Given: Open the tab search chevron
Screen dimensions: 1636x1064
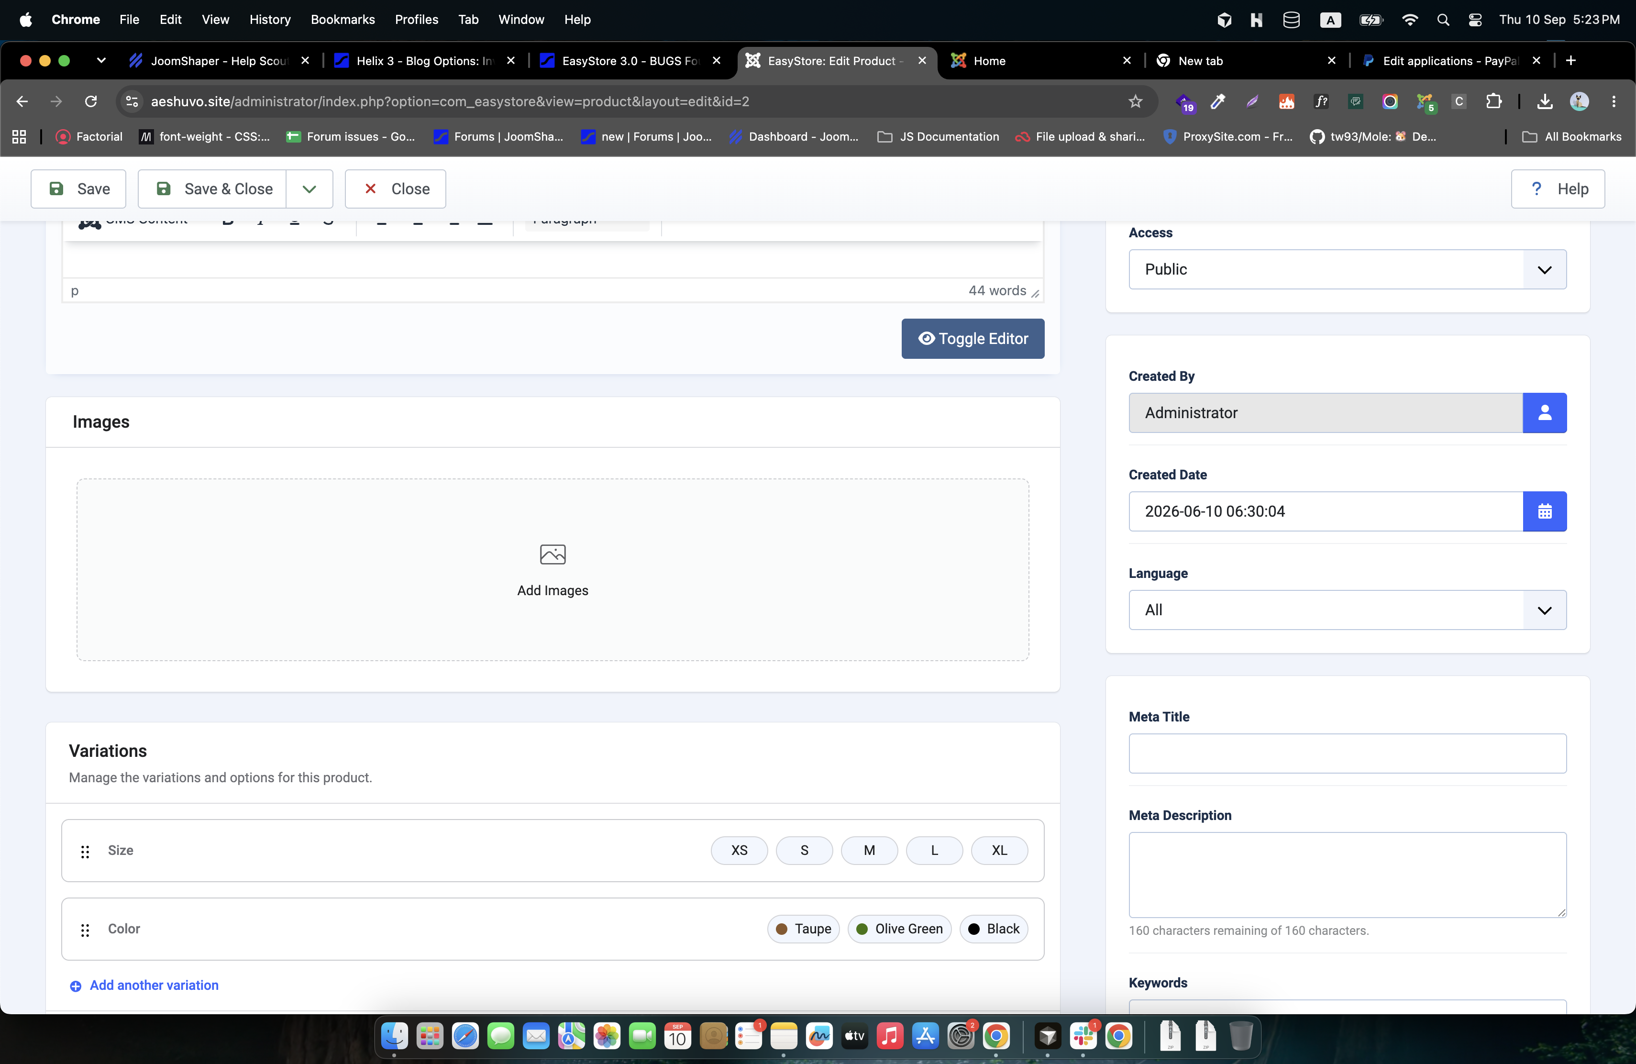Looking at the screenshot, I should click(x=101, y=60).
